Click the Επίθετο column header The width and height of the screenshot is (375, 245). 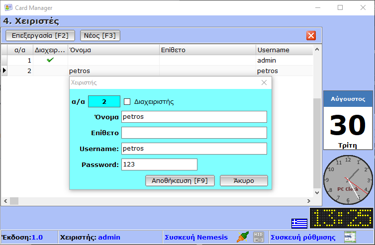tap(207, 50)
